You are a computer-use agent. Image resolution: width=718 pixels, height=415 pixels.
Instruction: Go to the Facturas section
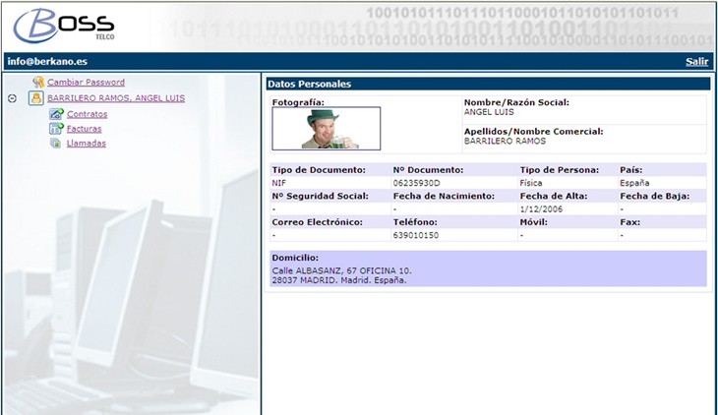pos(85,129)
